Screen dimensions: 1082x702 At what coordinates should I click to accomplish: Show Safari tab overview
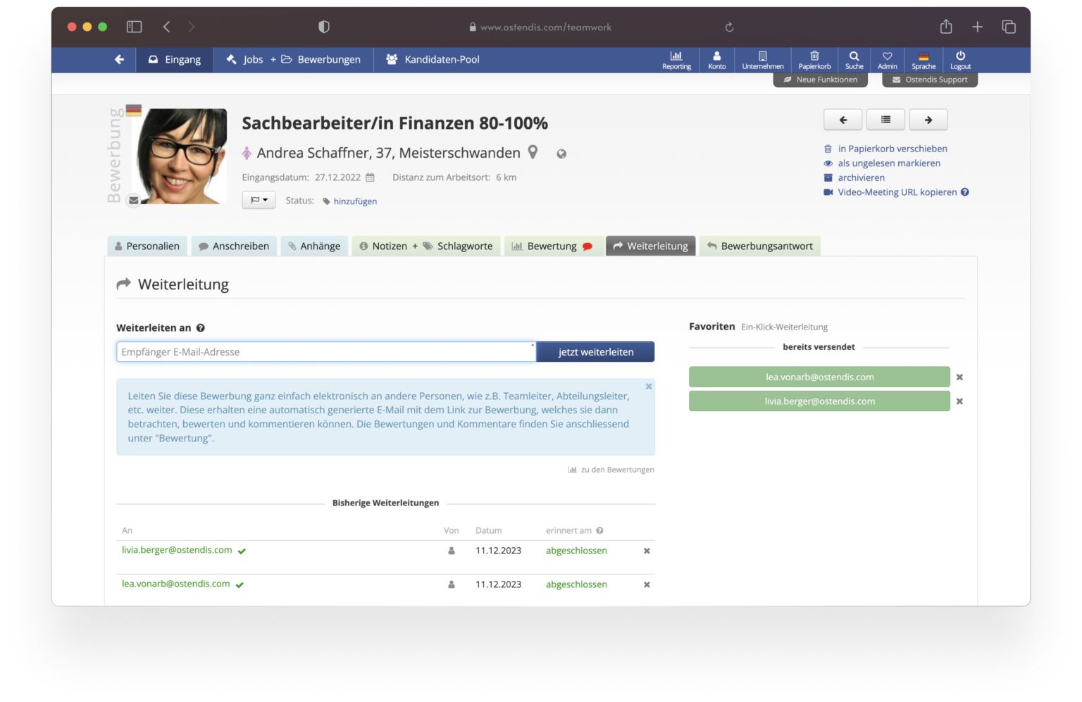coord(1009,27)
